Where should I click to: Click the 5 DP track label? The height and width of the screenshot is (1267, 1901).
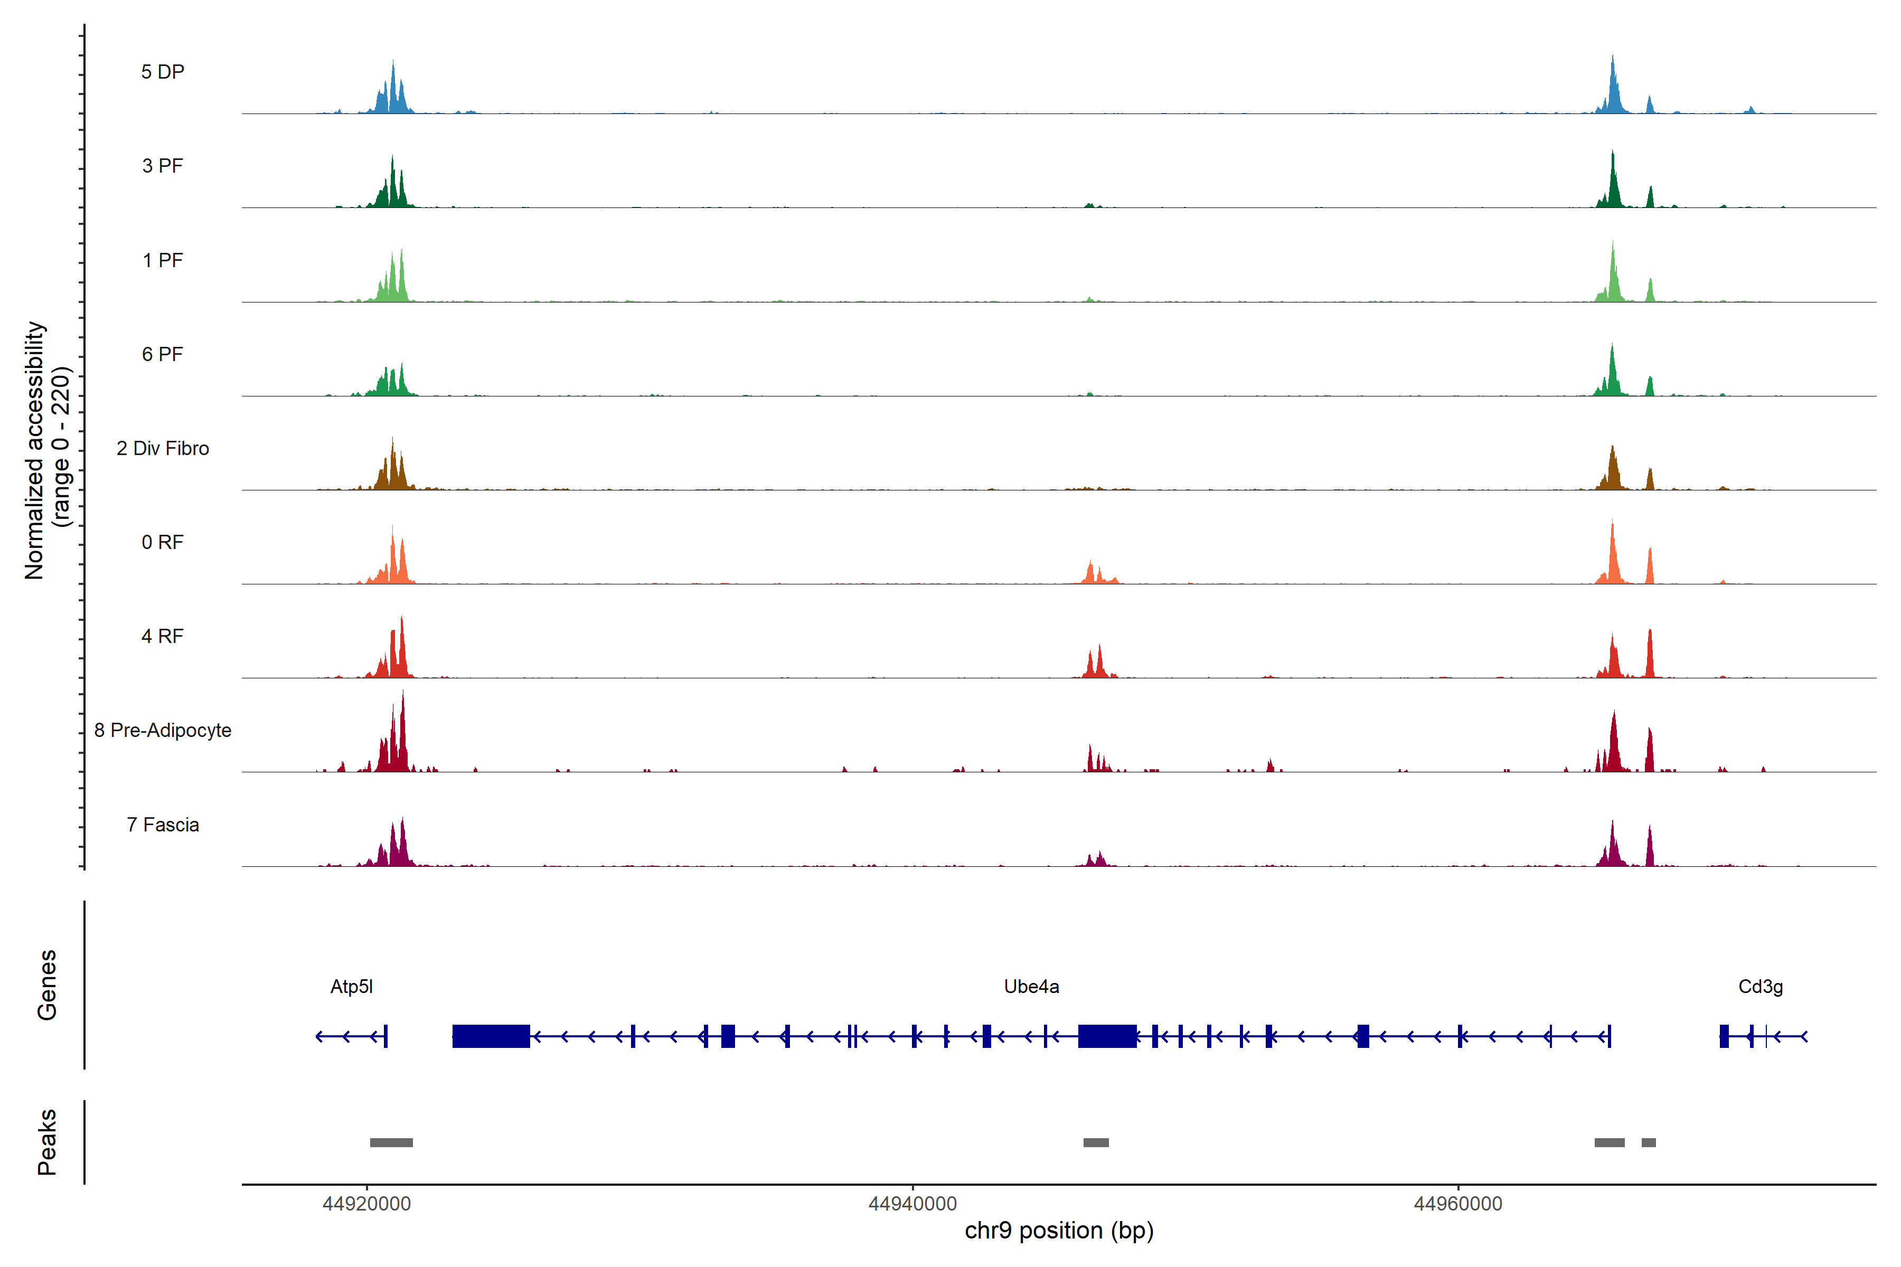(x=163, y=72)
